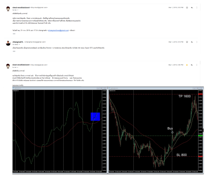Click the blue rectangle on left chart

(95, 117)
